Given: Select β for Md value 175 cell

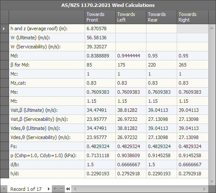Looking at the screenshot, I should [x=131, y=65].
